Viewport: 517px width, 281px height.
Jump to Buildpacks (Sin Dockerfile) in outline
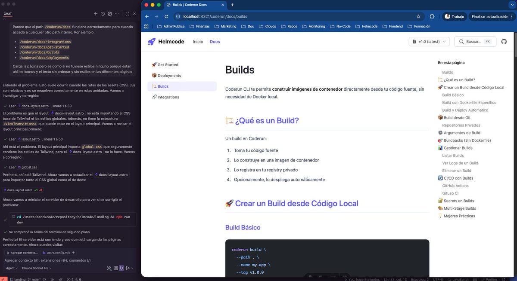click(464, 140)
